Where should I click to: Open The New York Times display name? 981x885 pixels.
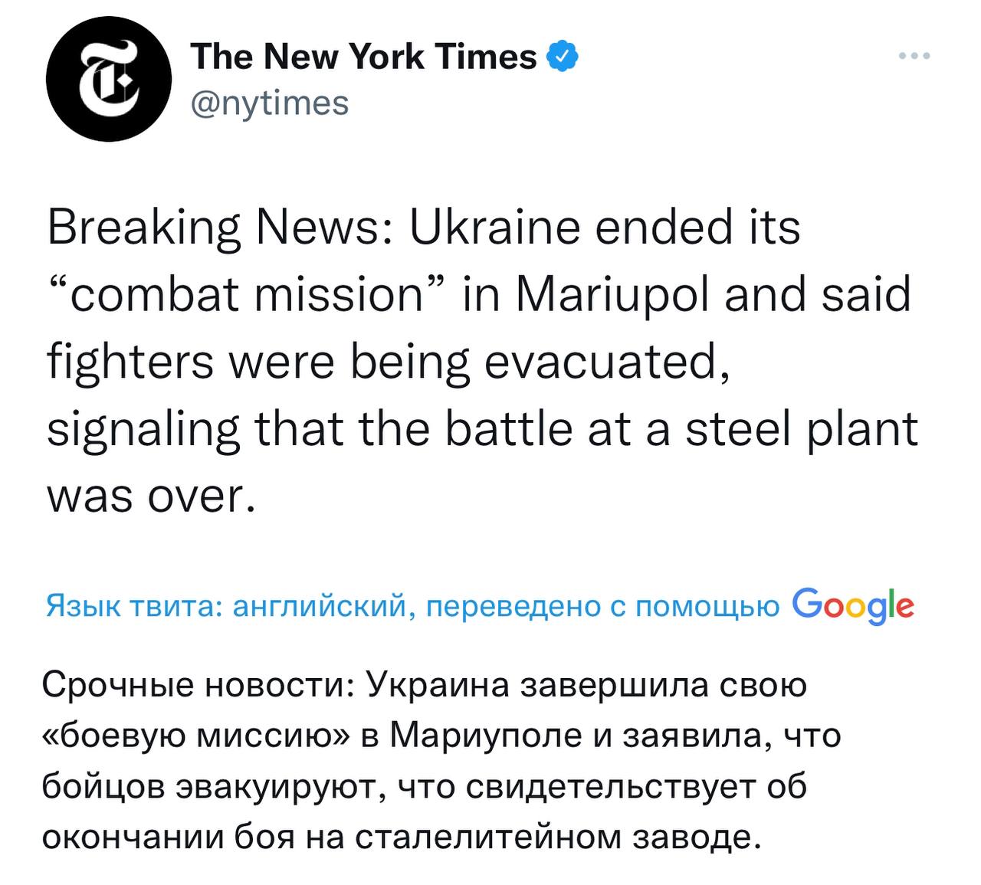pyautogui.click(x=364, y=57)
